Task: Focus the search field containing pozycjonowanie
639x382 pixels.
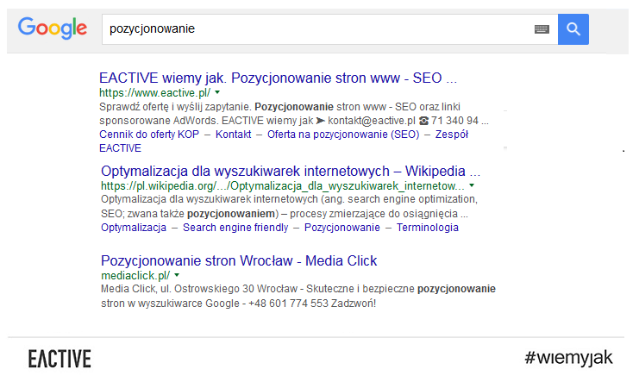Action: pyautogui.click(x=329, y=29)
